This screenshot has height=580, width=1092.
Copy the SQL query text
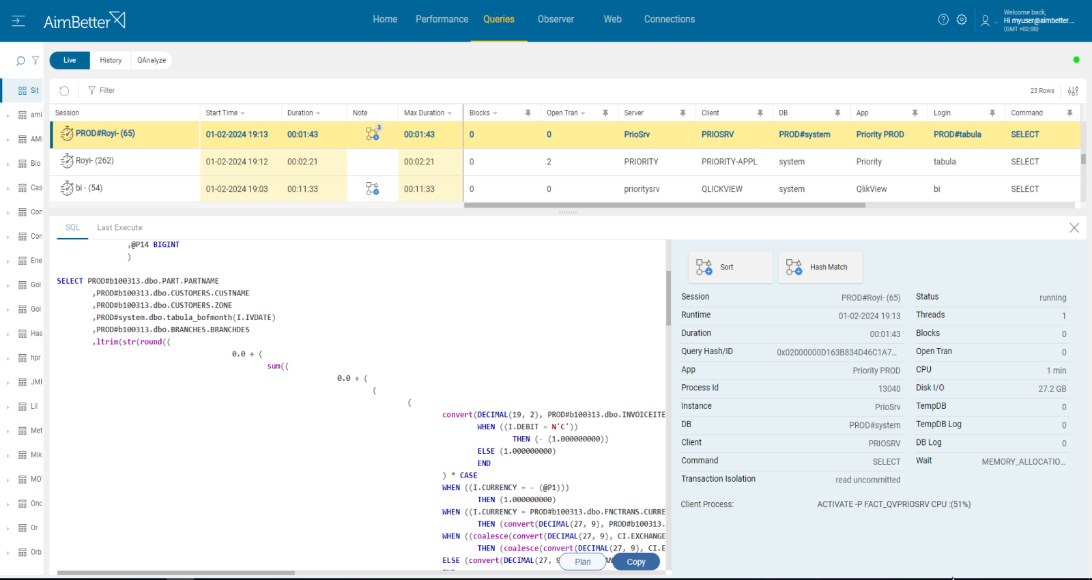click(x=636, y=562)
